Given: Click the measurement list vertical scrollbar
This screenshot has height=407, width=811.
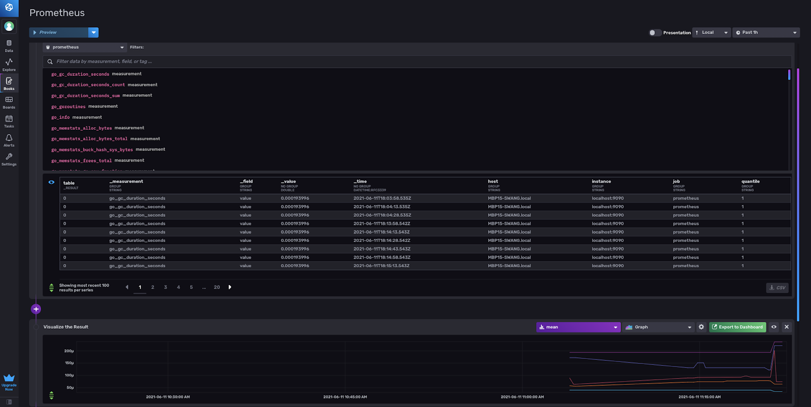Looking at the screenshot, I should [x=789, y=75].
